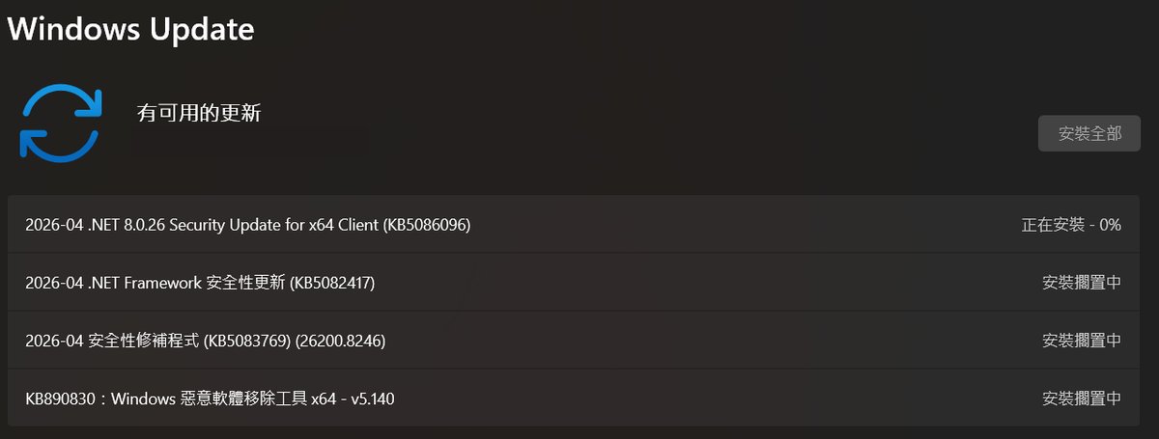Select the .NET Framework 安全性更新 name

(x=200, y=283)
